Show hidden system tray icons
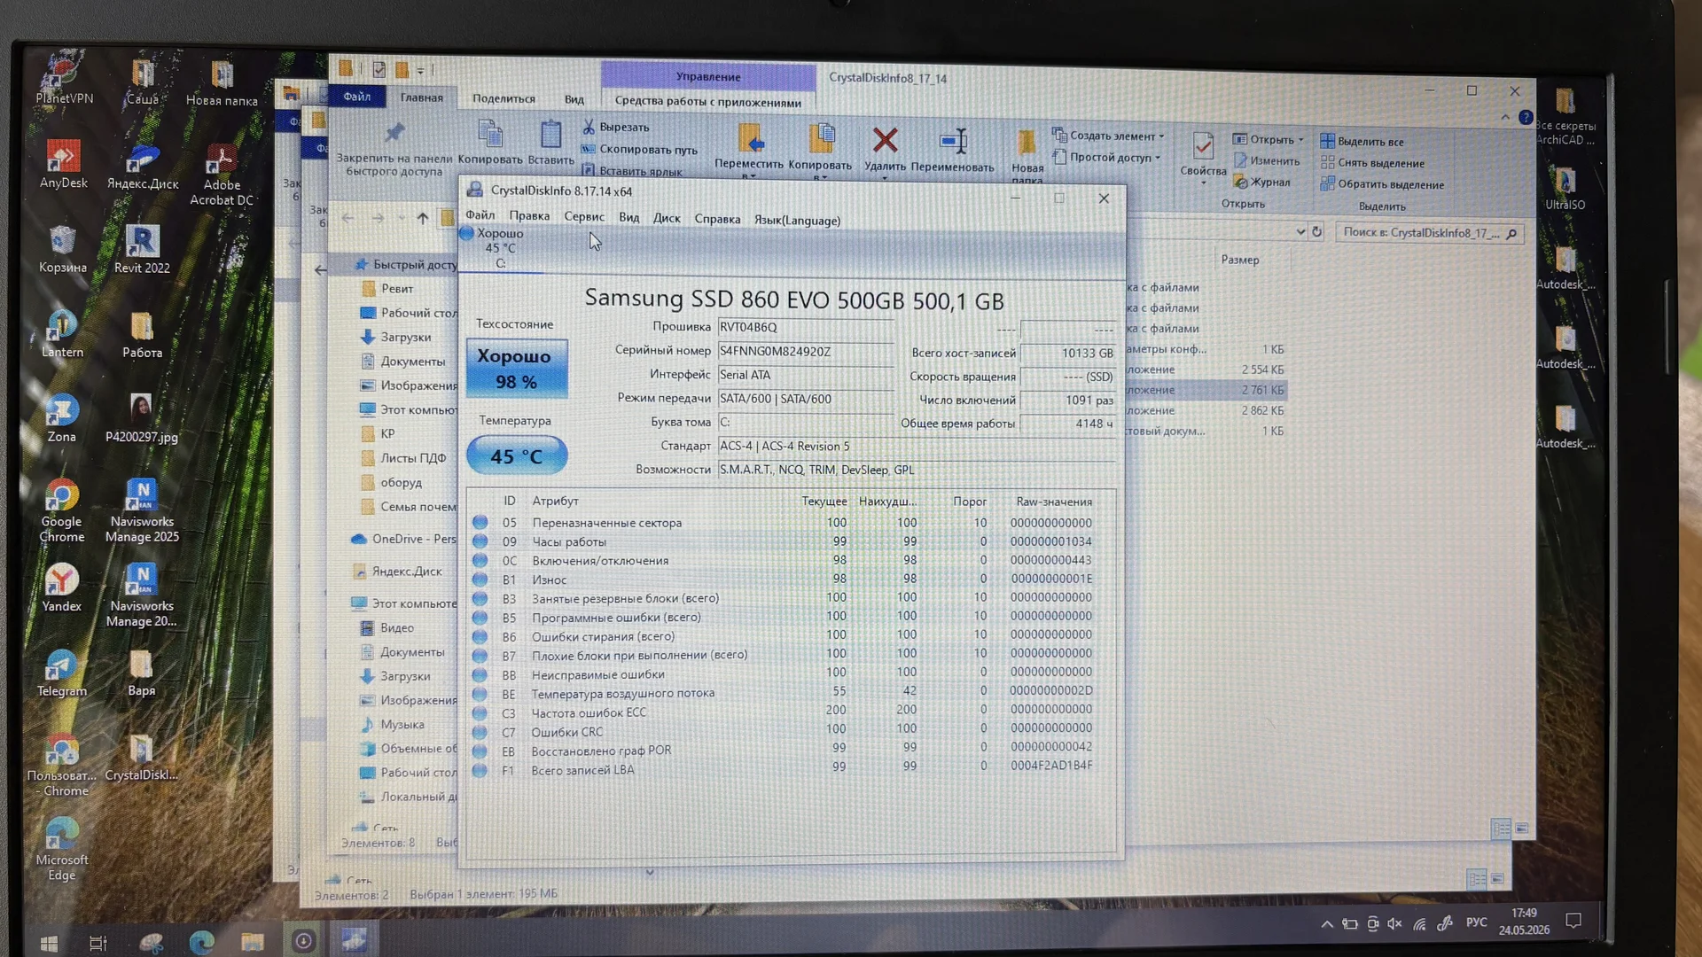The image size is (1702, 957). (x=1327, y=924)
